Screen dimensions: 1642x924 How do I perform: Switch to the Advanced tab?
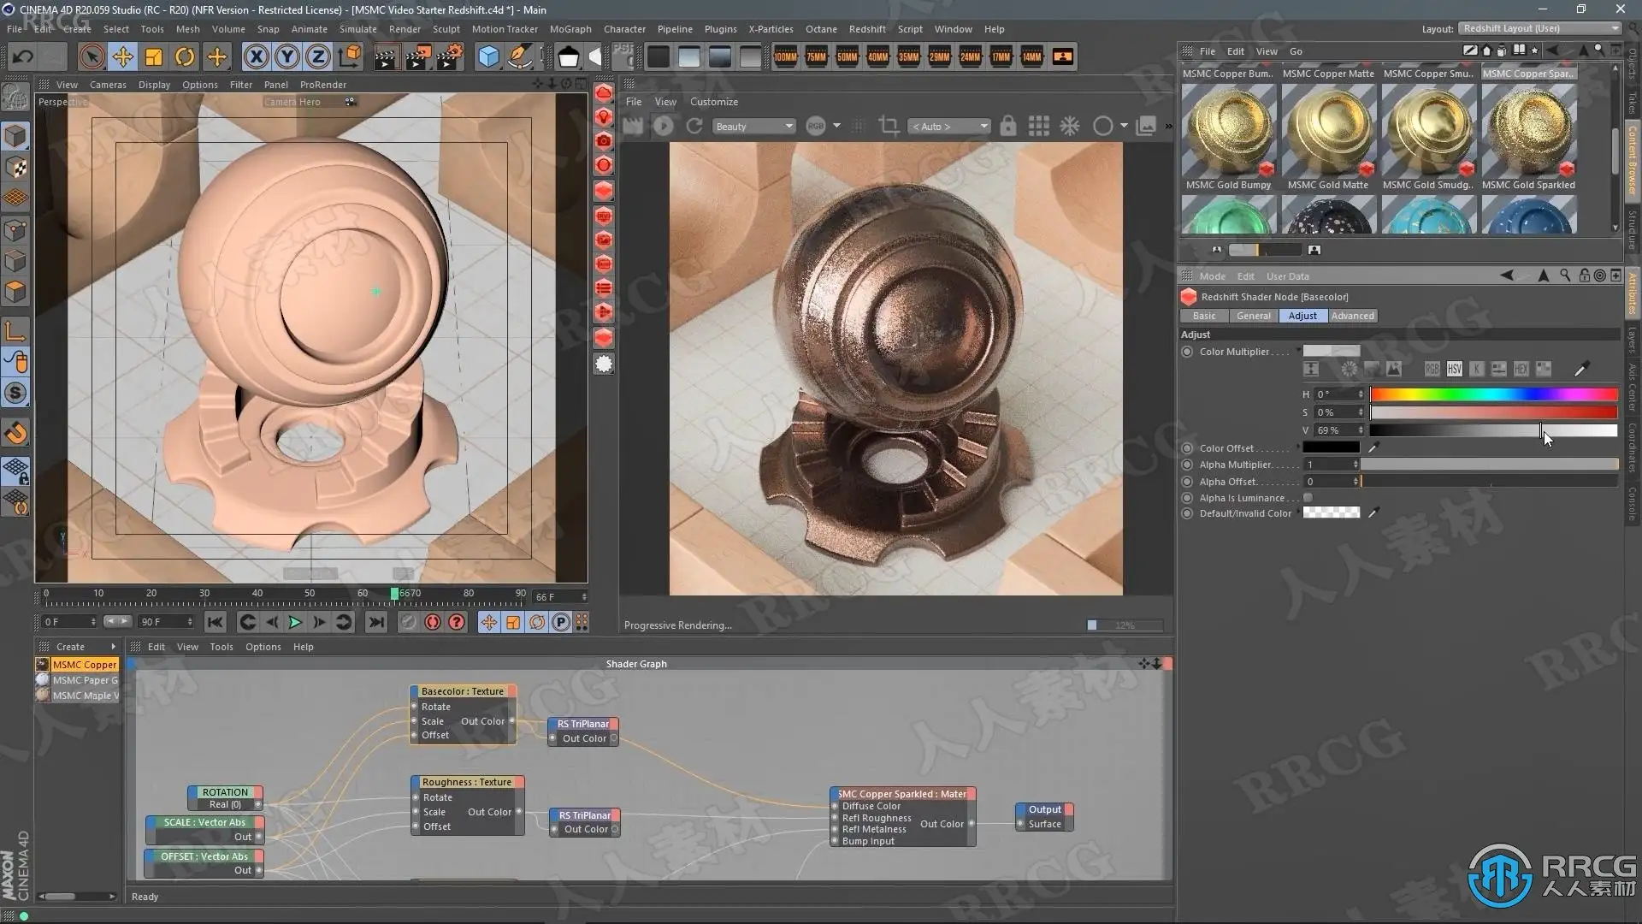click(x=1352, y=316)
